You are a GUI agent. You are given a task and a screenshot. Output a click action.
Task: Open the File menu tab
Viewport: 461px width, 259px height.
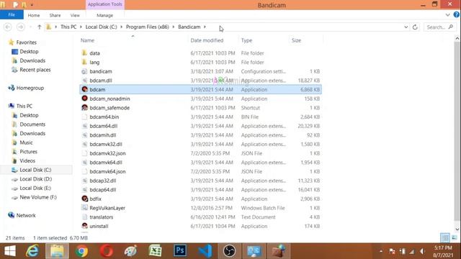tap(12, 14)
